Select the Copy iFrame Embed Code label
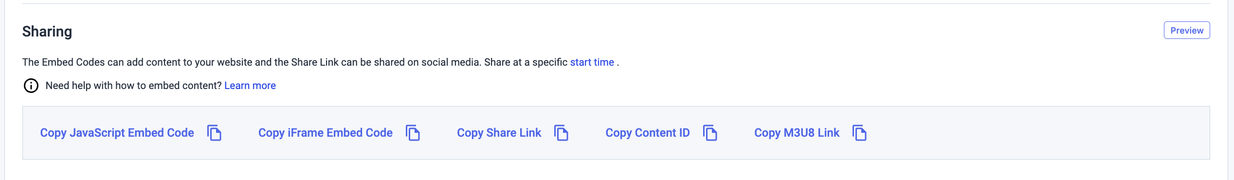 (x=325, y=133)
